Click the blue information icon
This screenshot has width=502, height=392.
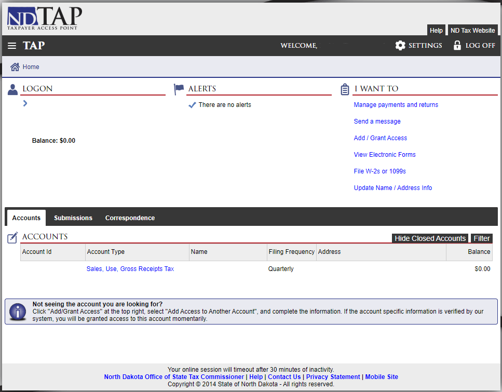(x=18, y=312)
